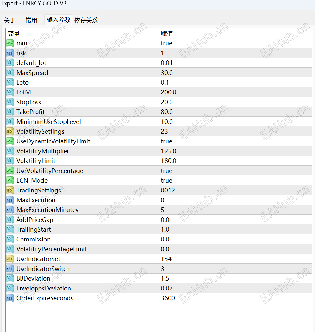The width and height of the screenshot is (315, 332).
Task: Edit the TakeProfit value 80.0
Action: pyautogui.click(x=167, y=112)
